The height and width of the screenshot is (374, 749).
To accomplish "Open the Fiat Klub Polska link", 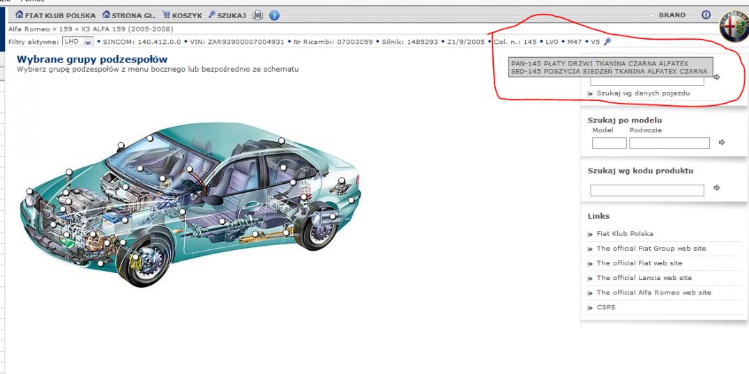I will tap(625, 234).
